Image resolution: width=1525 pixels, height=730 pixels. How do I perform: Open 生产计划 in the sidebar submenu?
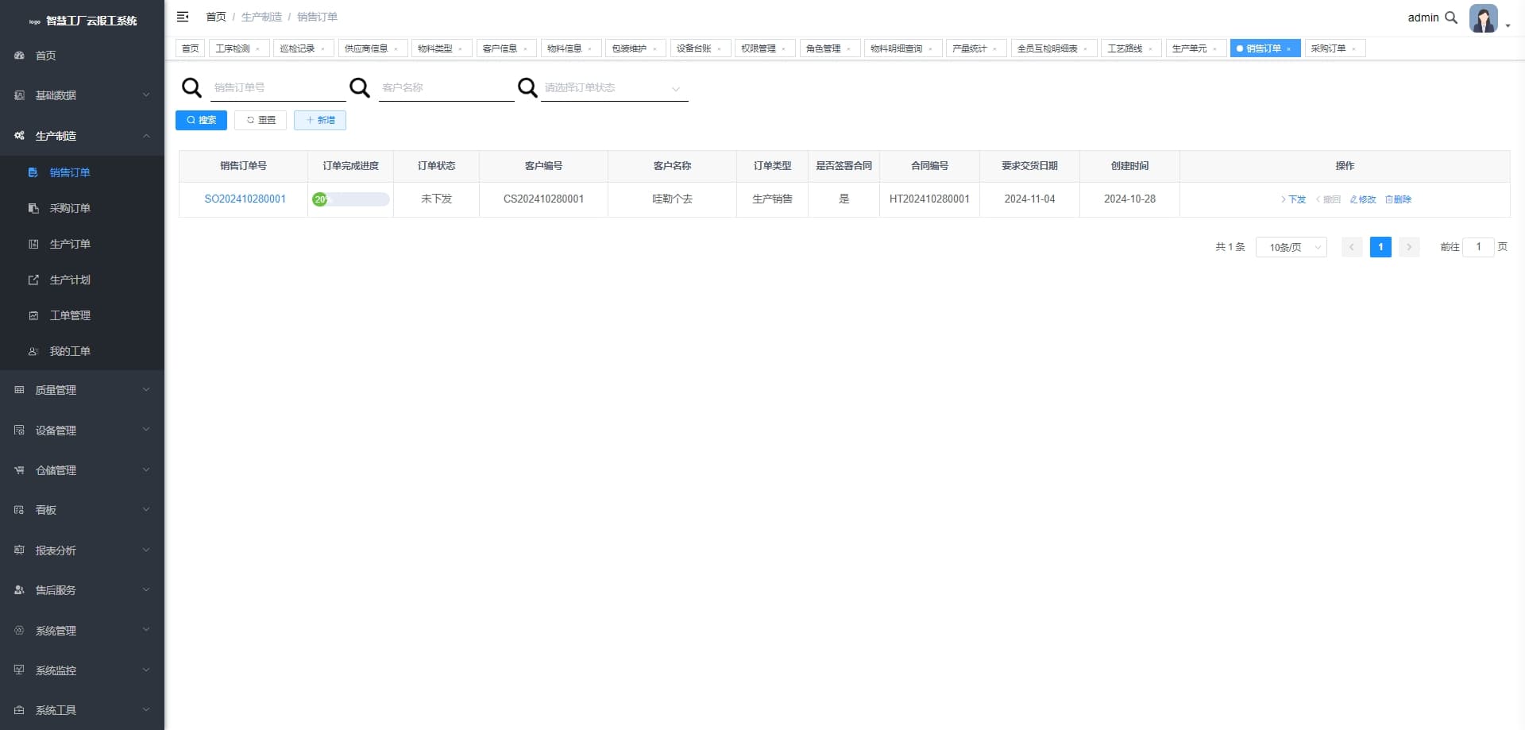[x=83, y=280]
